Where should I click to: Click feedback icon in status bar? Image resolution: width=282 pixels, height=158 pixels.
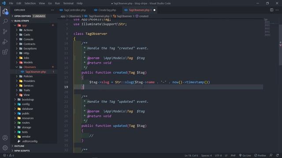pyautogui.click(x=271, y=155)
